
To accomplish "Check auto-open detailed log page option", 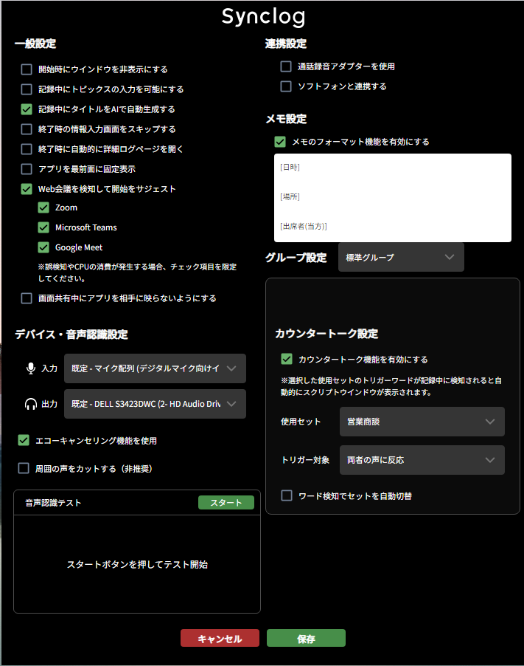I will tap(27, 149).
